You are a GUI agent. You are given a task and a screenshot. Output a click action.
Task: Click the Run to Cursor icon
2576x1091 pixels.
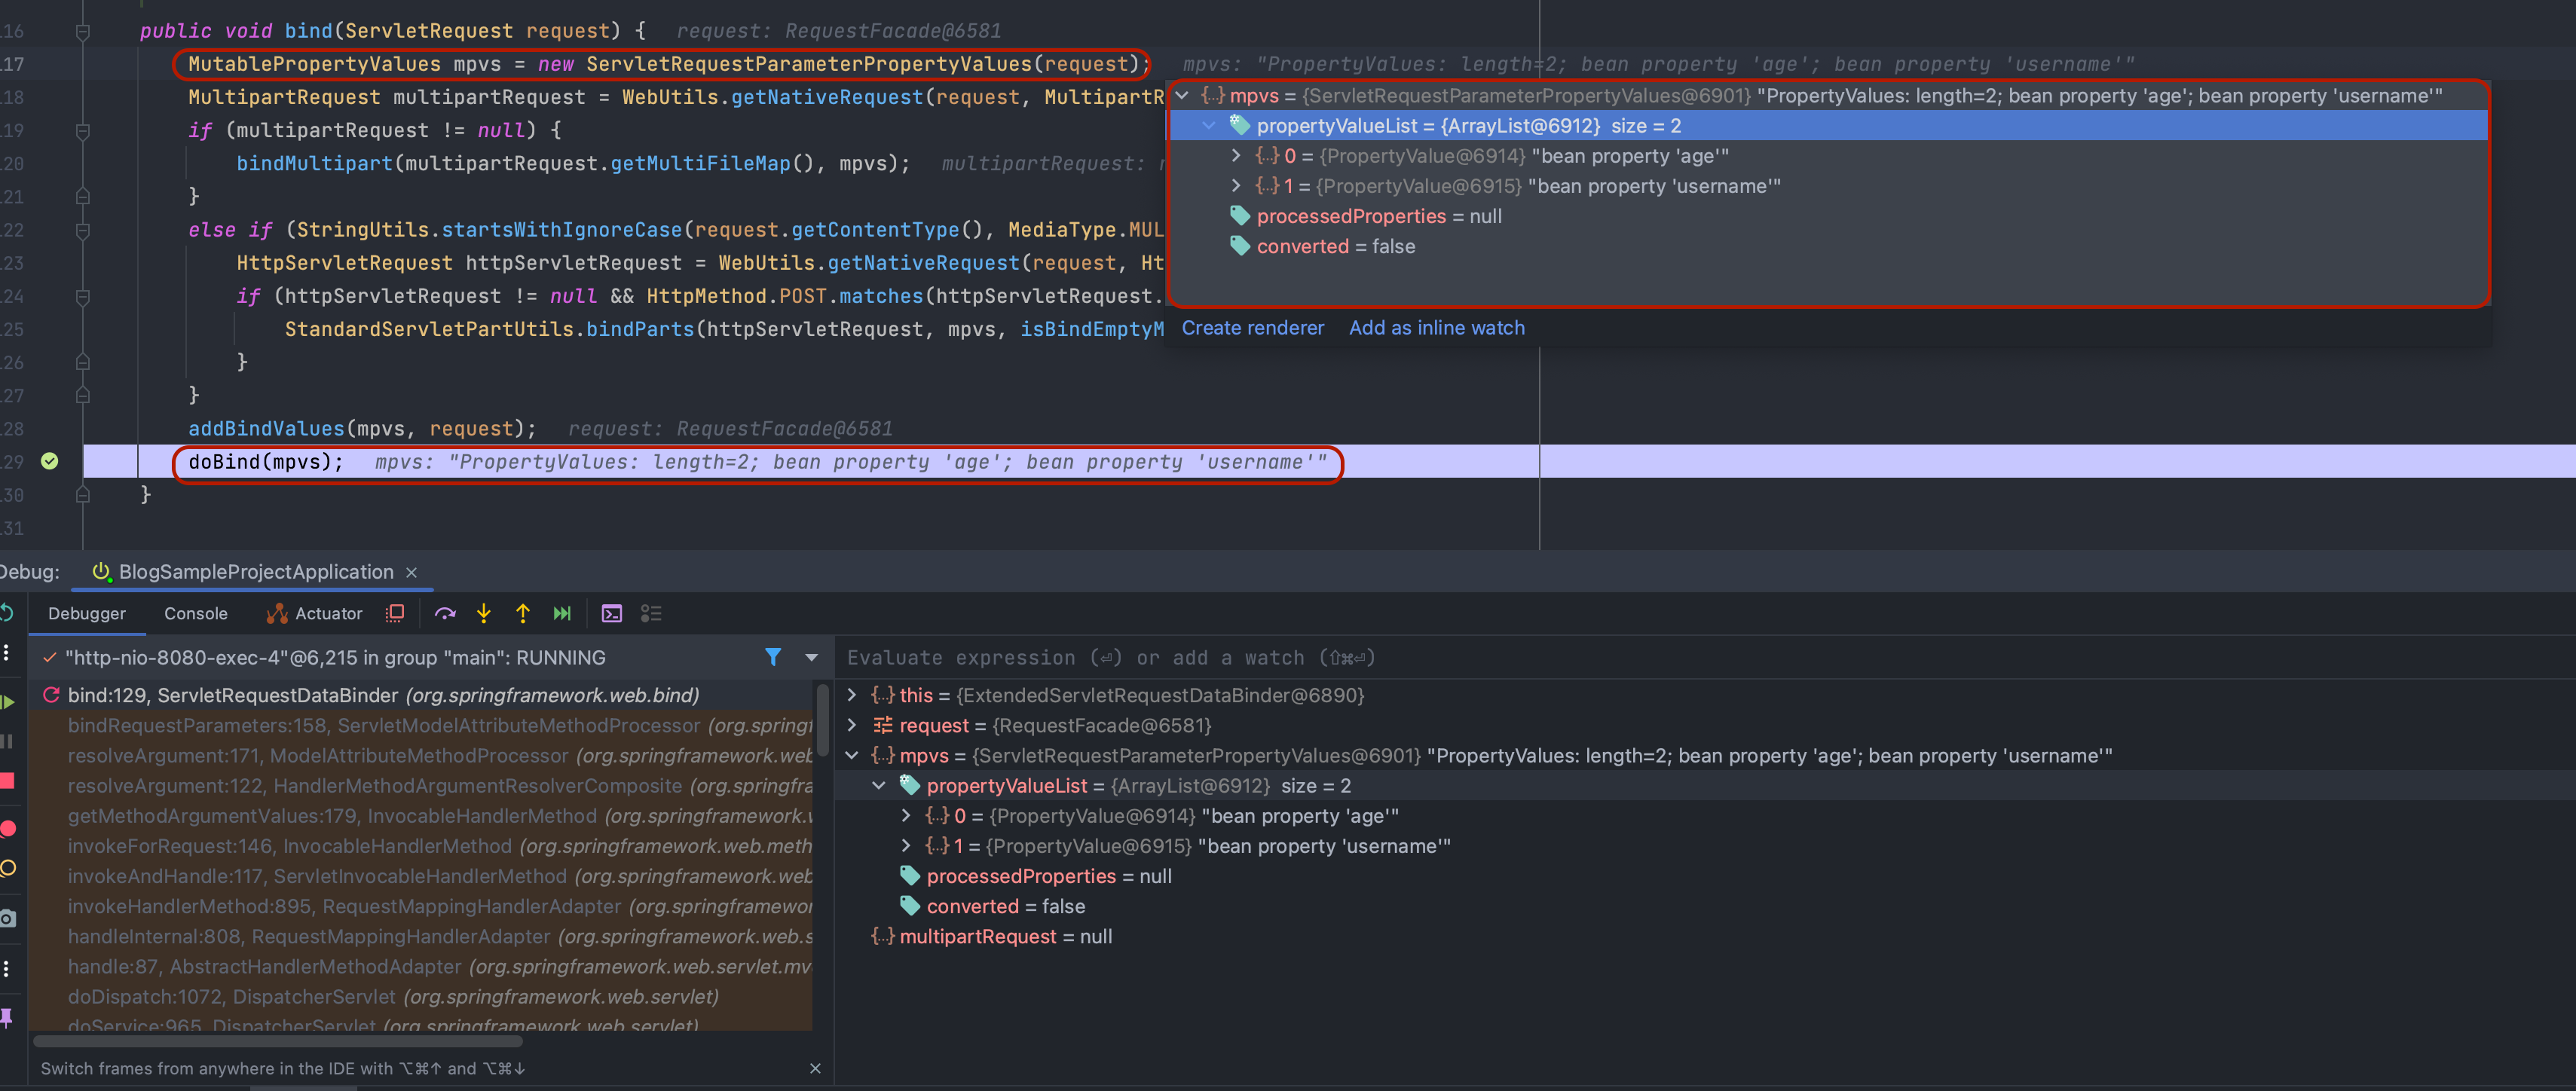tap(562, 613)
